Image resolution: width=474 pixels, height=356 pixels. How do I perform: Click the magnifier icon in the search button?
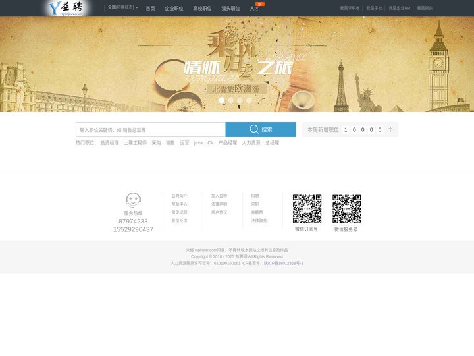point(254,129)
